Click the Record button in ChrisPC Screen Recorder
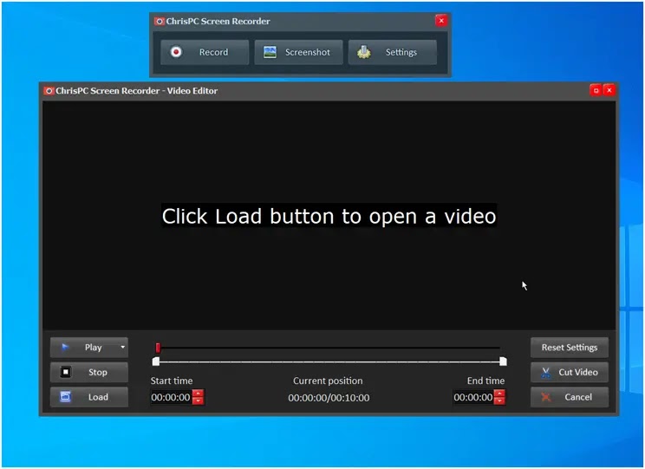Viewport: 645px width, 469px height. 205,52
